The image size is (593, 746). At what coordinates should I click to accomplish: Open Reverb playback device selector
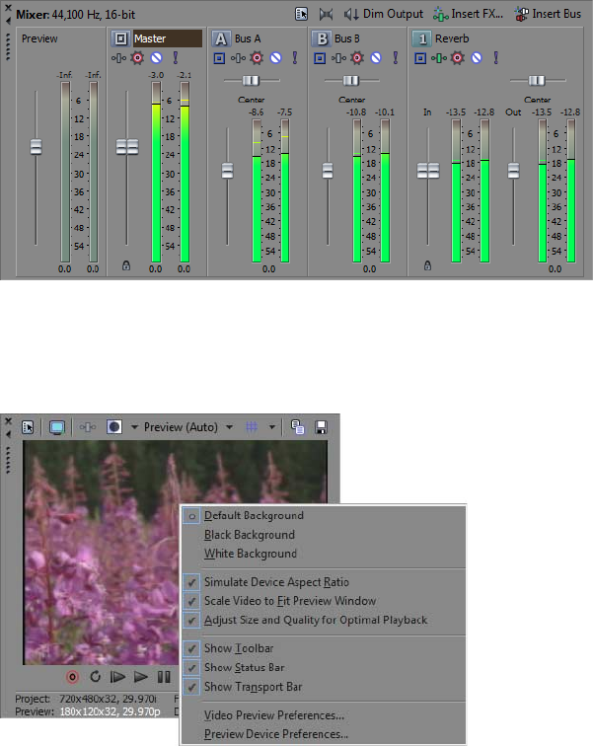[420, 58]
